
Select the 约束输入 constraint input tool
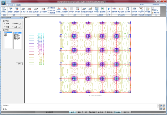pos(71,10)
